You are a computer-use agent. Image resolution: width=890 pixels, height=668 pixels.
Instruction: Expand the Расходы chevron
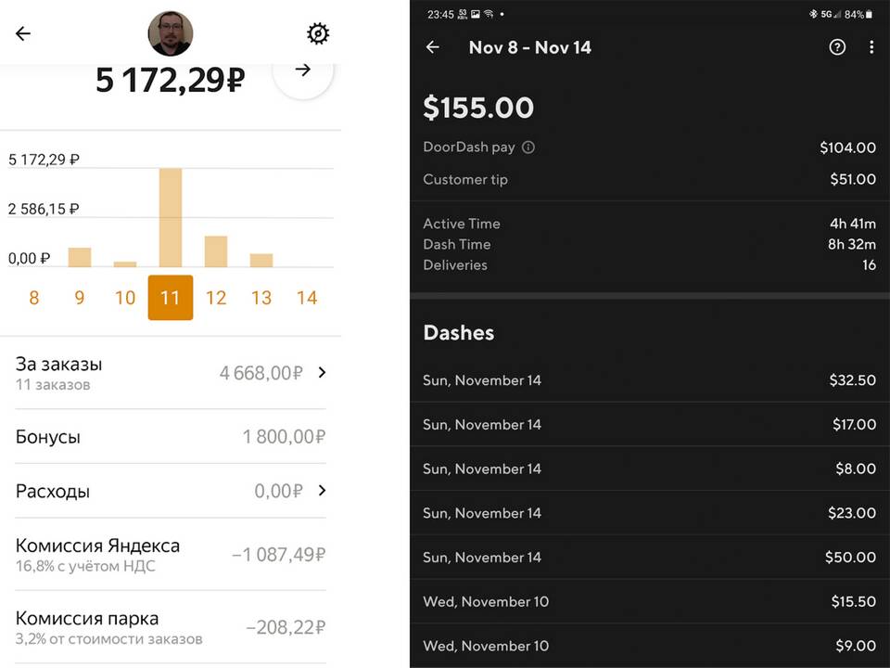(322, 490)
